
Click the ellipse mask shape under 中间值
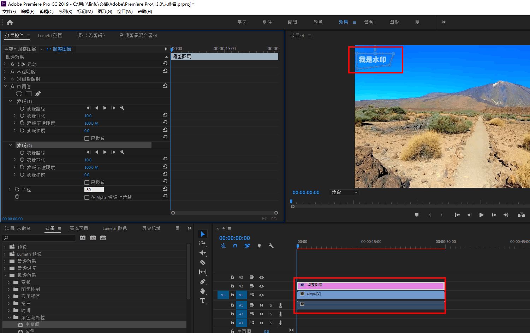(x=19, y=94)
